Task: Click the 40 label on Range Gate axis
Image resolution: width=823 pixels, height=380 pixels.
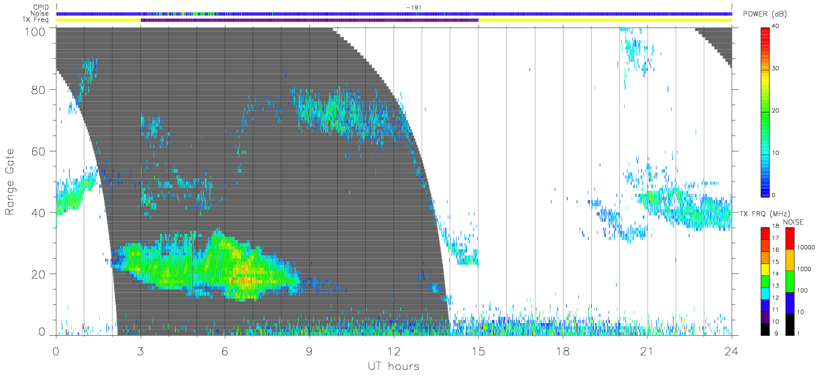Action: pos(38,212)
